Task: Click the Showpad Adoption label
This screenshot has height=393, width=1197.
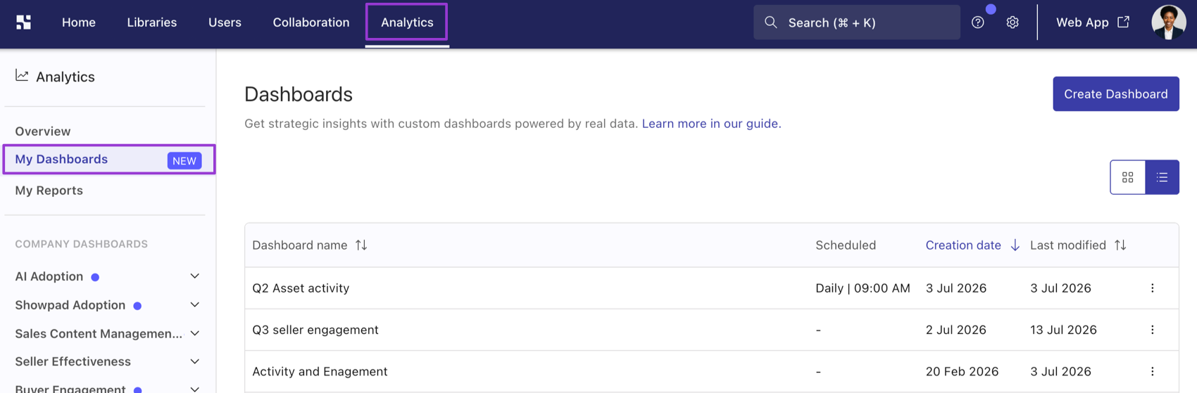Action: click(70, 305)
